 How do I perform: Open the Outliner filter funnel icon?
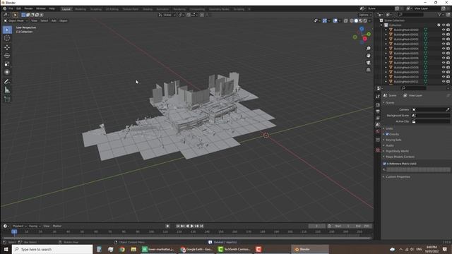(x=439, y=14)
